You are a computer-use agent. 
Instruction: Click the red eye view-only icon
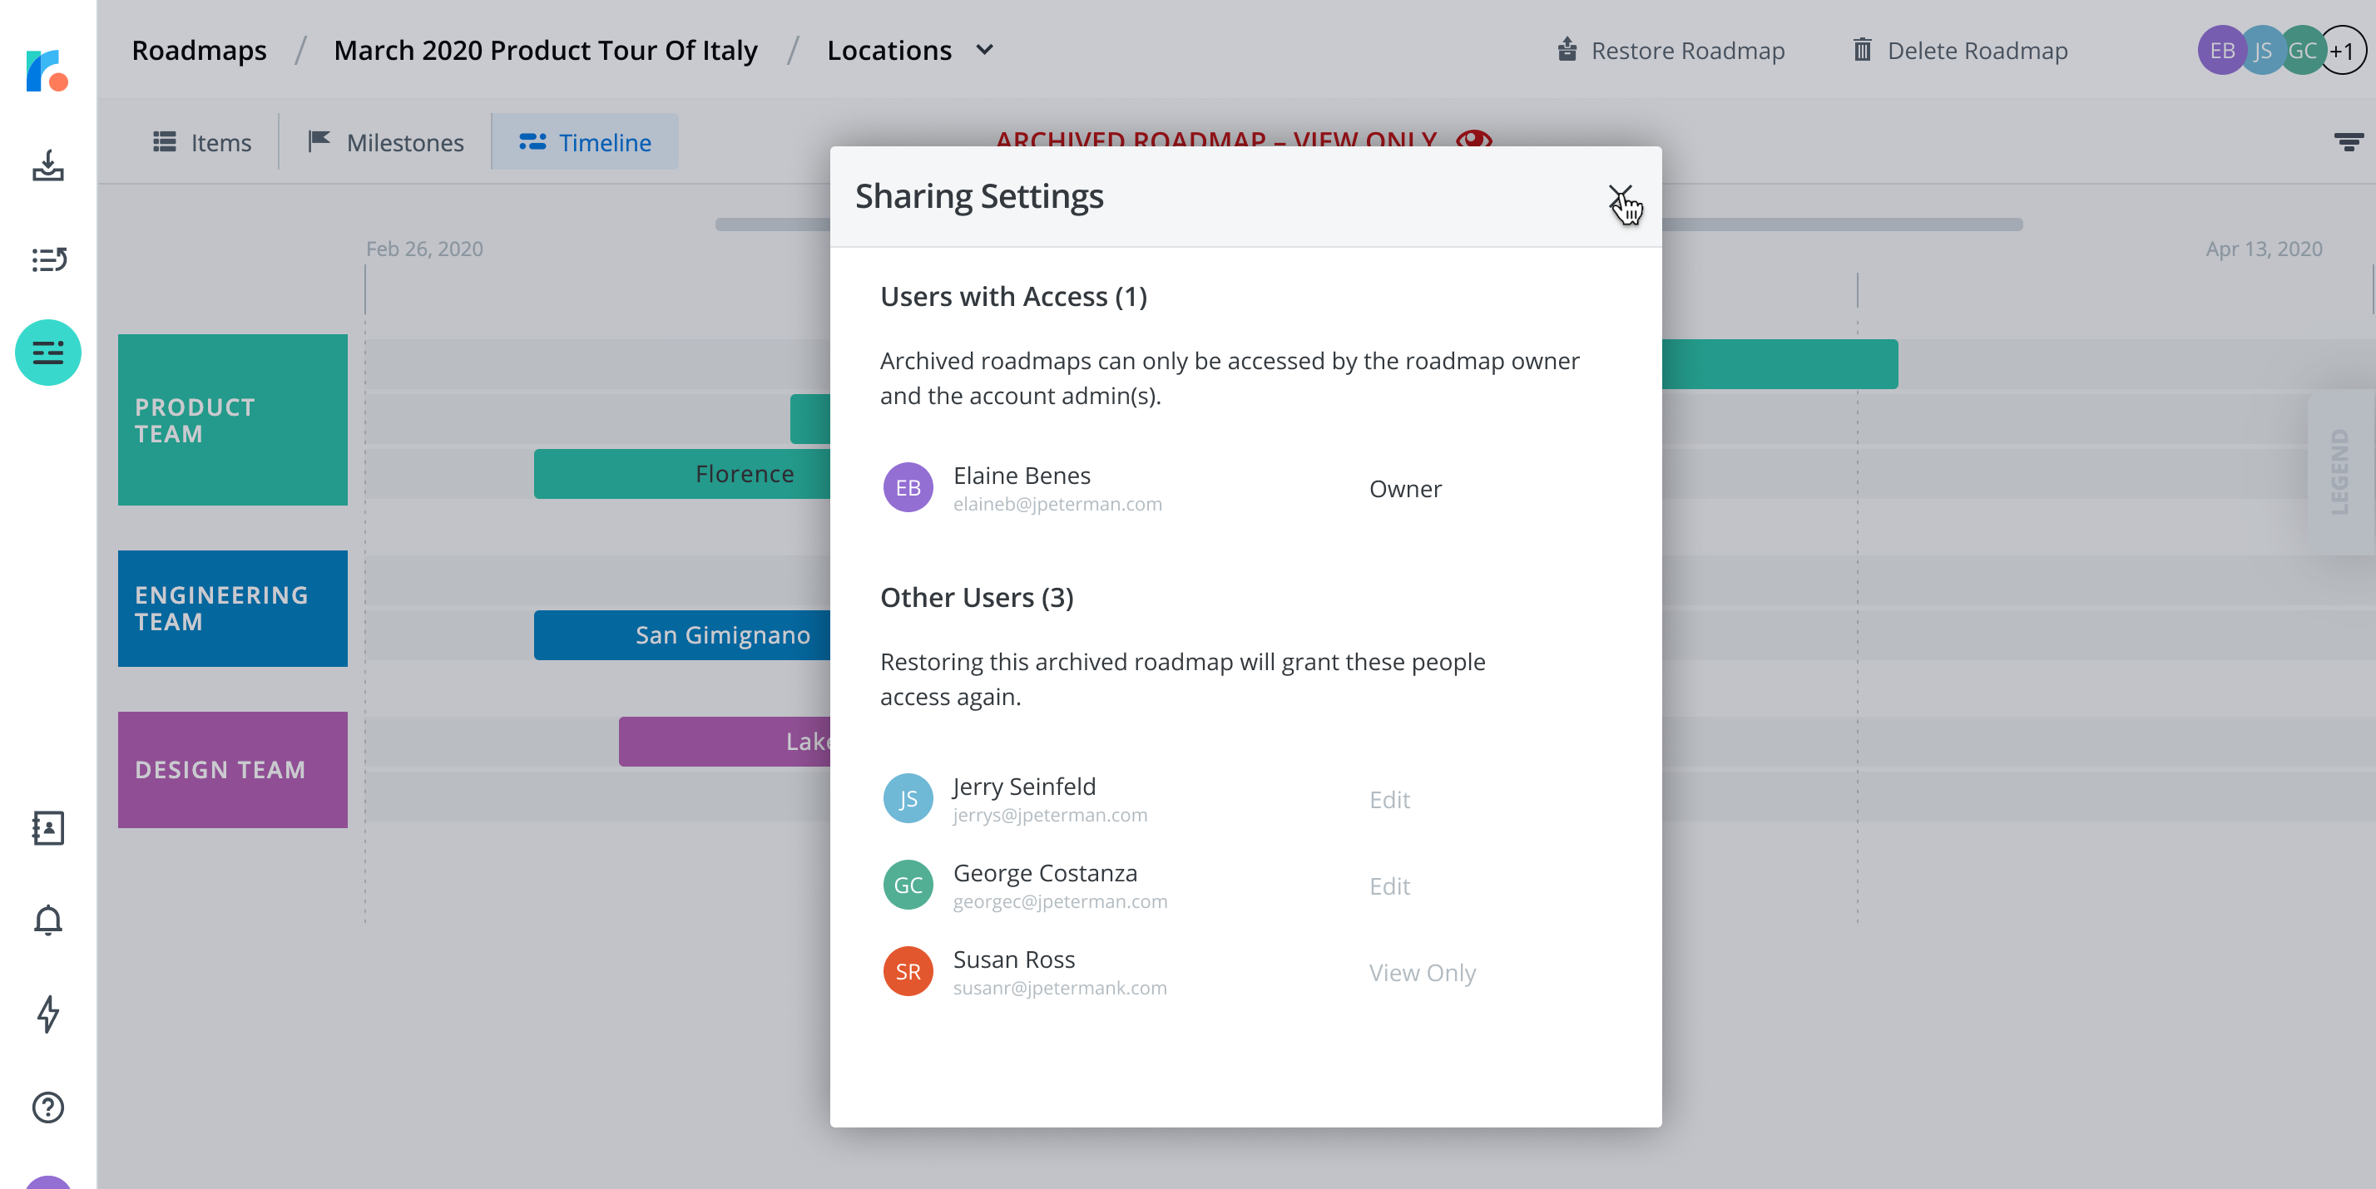1473,140
